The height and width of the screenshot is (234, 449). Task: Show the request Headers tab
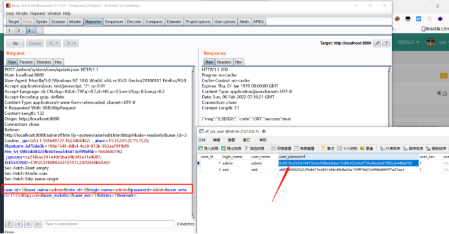tap(44, 62)
